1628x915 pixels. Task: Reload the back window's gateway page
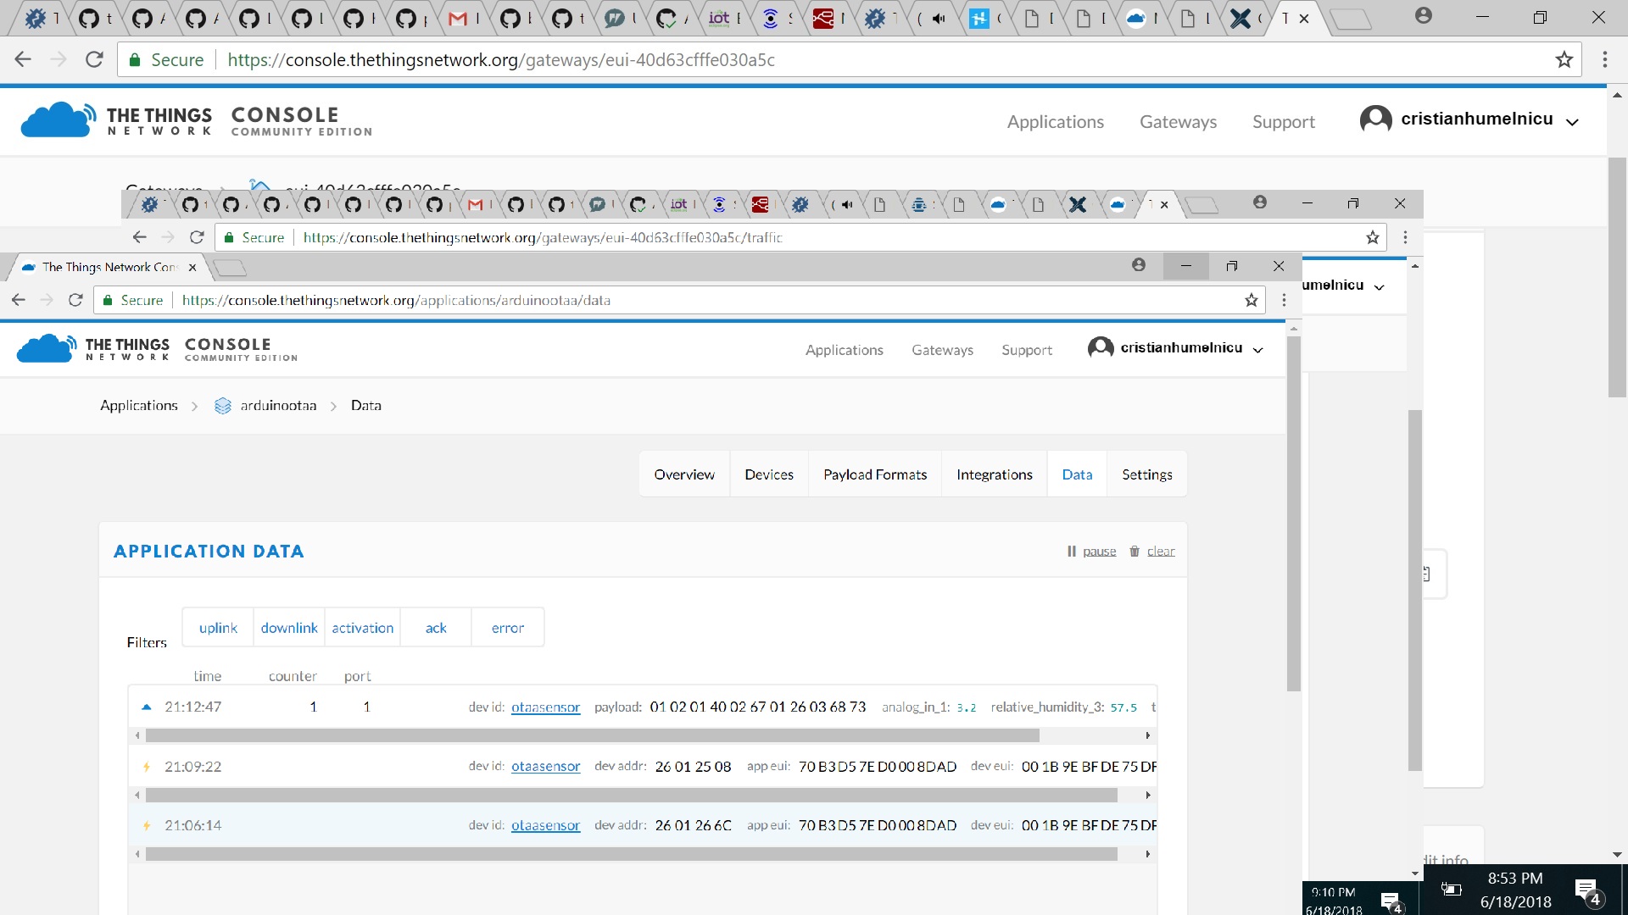coord(94,59)
